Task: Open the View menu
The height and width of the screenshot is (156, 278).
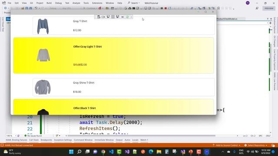Action: (x=24, y=3)
